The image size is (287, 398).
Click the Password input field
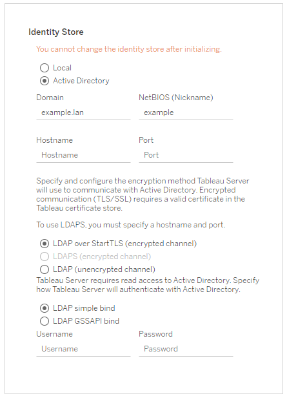point(186,349)
